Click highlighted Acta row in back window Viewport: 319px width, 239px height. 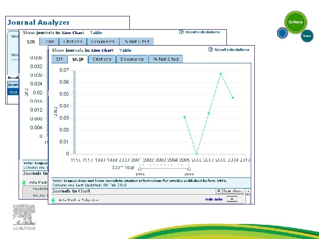pyautogui.click(x=13, y=92)
